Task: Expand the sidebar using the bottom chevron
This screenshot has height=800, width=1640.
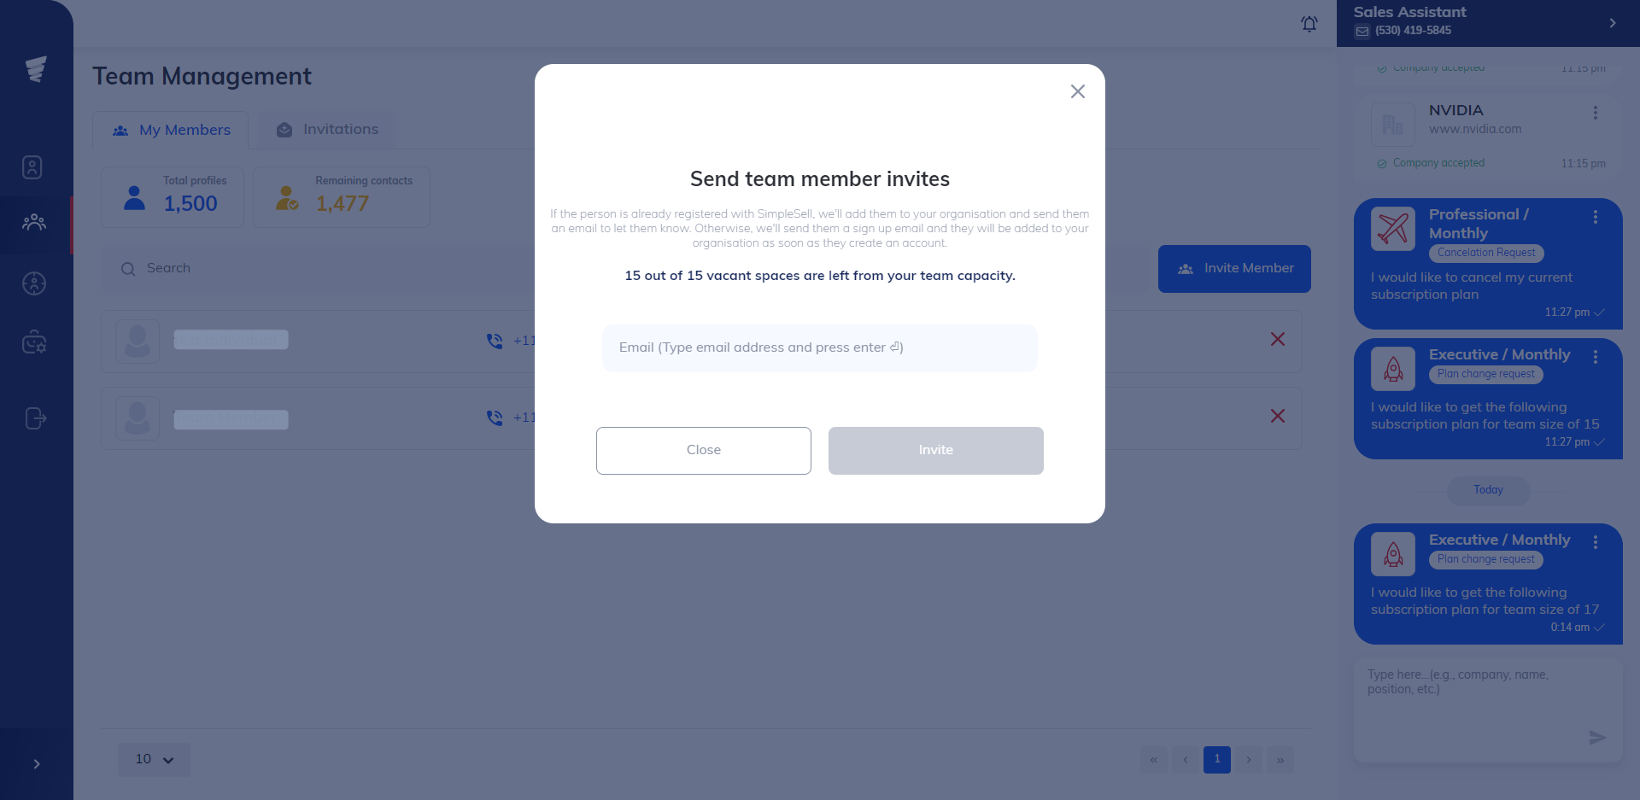Action: click(36, 764)
